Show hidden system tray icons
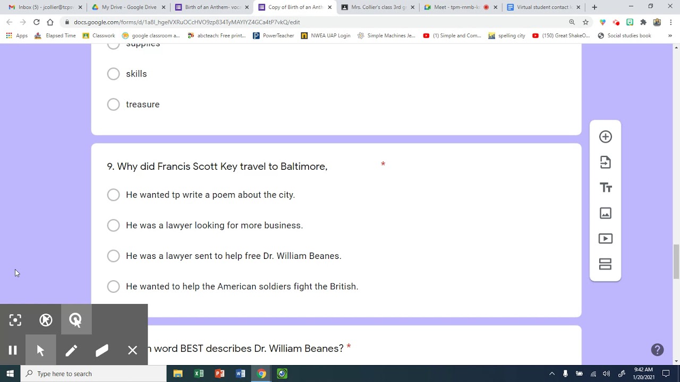 551,374
